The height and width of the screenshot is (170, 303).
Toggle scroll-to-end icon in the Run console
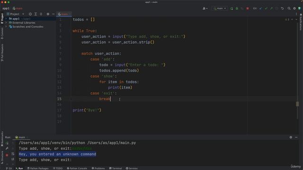point(13,159)
